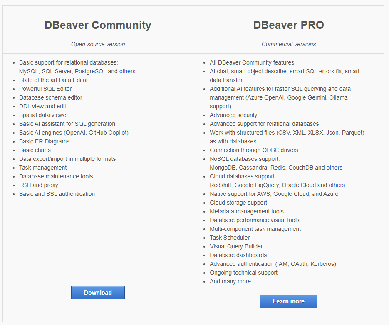The height and width of the screenshot is (325, 389).
Task: Click the "Commercial versions" subtitle
Action: pyautogui.click(x=288, y=44)
